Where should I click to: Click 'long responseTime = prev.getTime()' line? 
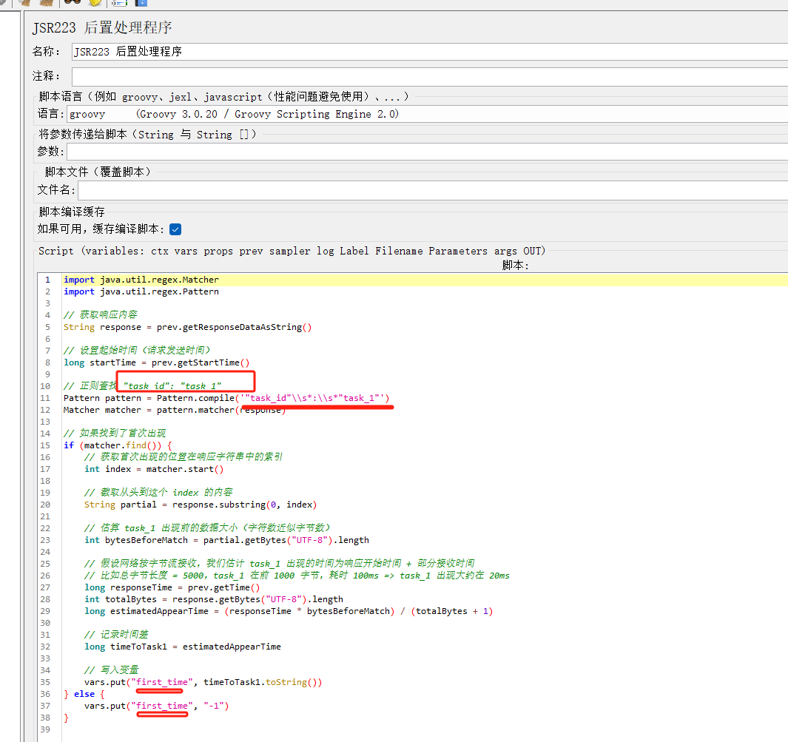pyautogui.click(x=172, y=588)
